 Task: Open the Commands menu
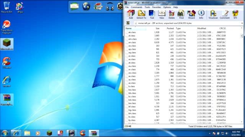137,7
